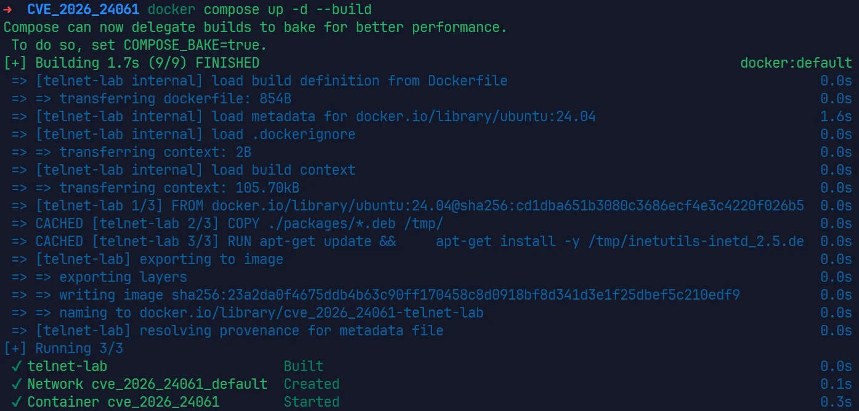Click the docker:default label
859x411 pixels.
[796, 63]
